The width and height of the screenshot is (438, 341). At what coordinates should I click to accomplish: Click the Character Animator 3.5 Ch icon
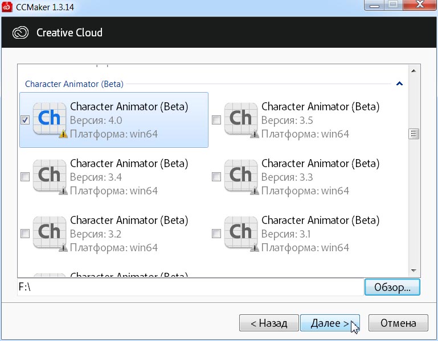[241, 118]
